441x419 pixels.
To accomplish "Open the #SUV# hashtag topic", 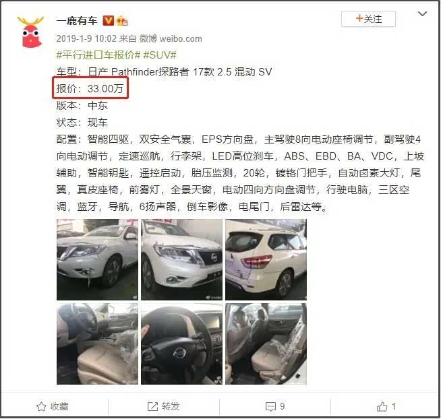I will tap(160, 55).
